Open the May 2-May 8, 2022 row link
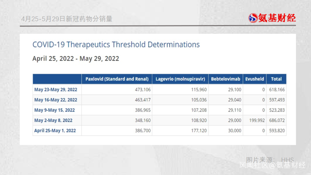 [x=53, y=120]
